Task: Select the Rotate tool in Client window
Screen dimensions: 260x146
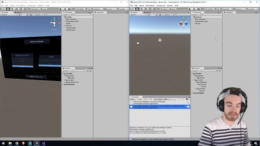Action: (x=12, y=9)
